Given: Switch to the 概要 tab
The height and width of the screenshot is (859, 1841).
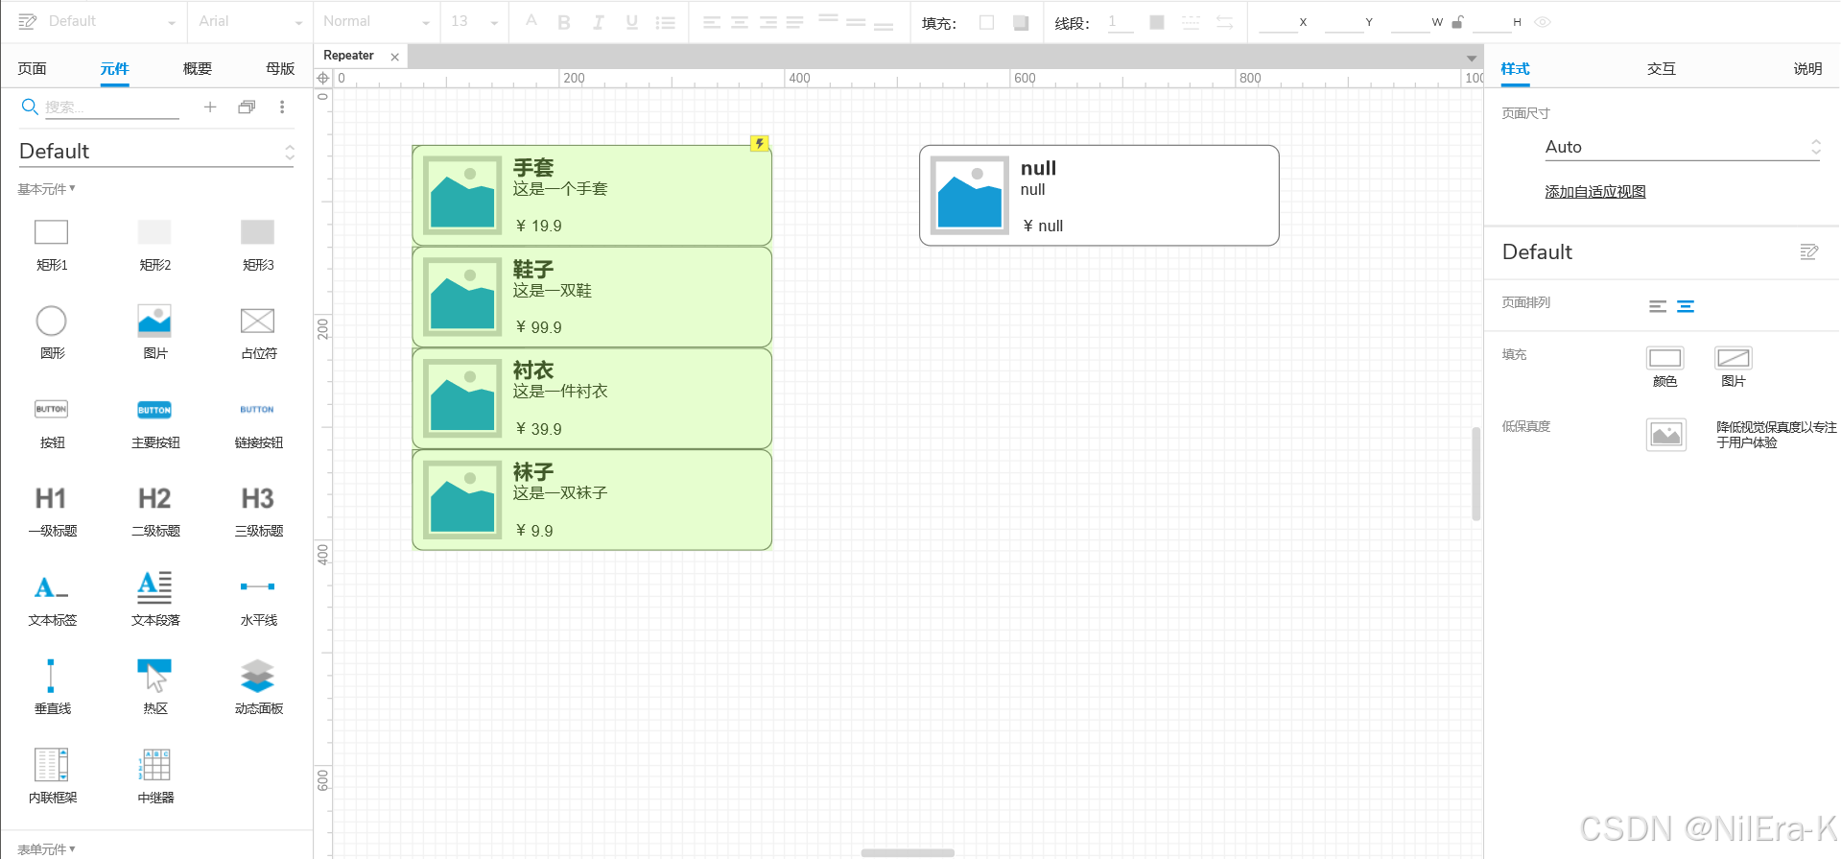Looking at the screenshot, I should coord(197,68).
